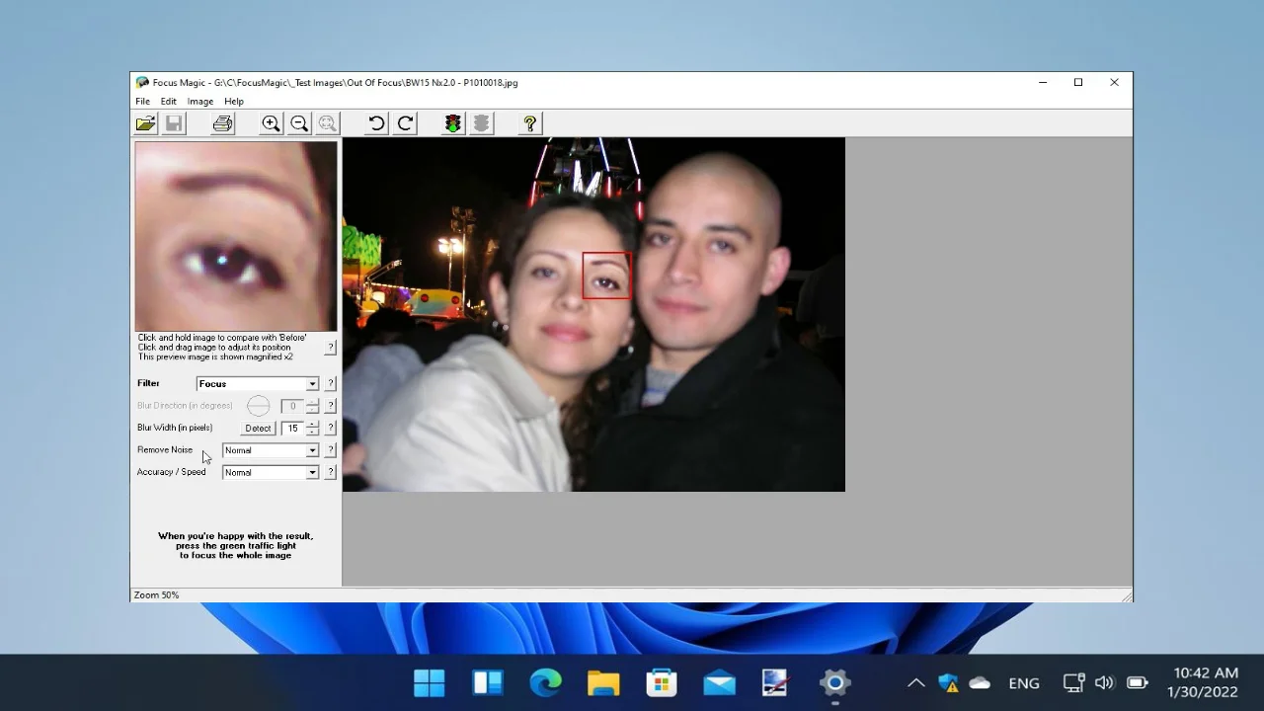Start focusing with the green traffic light

pos(452,123)
